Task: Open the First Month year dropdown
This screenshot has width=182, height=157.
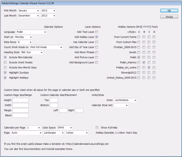Action: (x=48, y=11)
